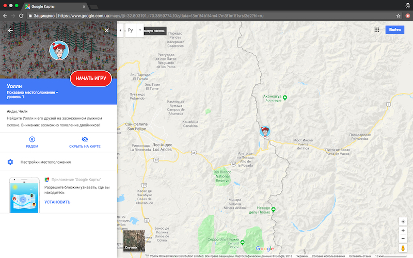This screenshot has height=258, width=413.
Task: Click Punta de Vacas label
Action: click(x=338, y=152)
